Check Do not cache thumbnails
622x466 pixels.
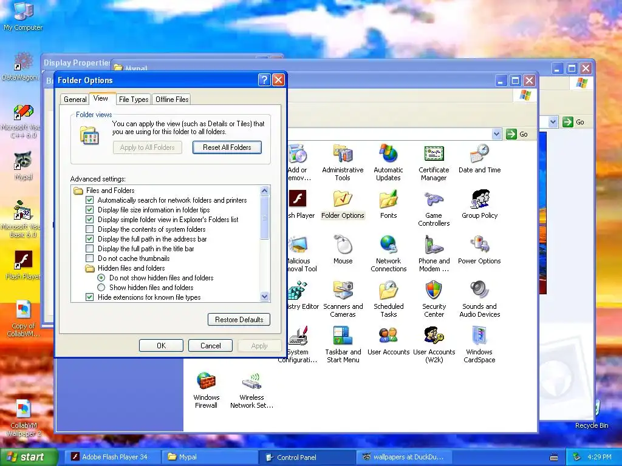90,258
